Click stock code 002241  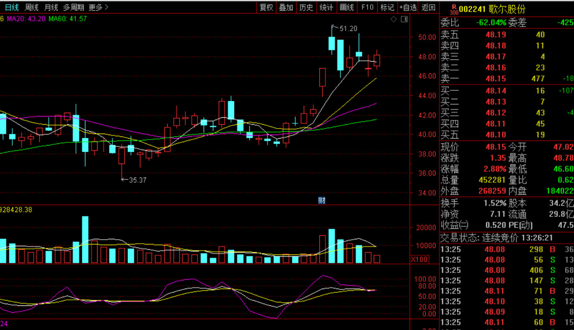coord(472,9)
